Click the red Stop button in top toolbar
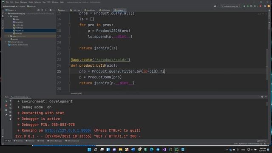The width and height of the screenshot is (272, 153). pyautogui.click(x=261, y=6)
